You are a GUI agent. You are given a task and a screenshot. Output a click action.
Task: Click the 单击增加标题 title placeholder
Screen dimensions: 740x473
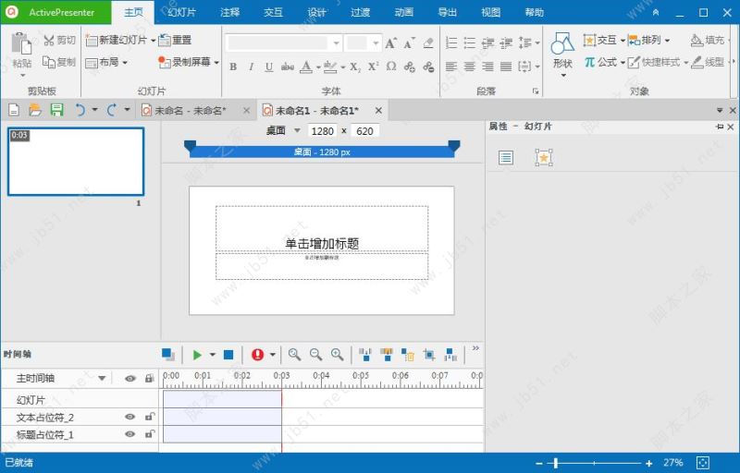pyautogui.click(x=322, y=228)
